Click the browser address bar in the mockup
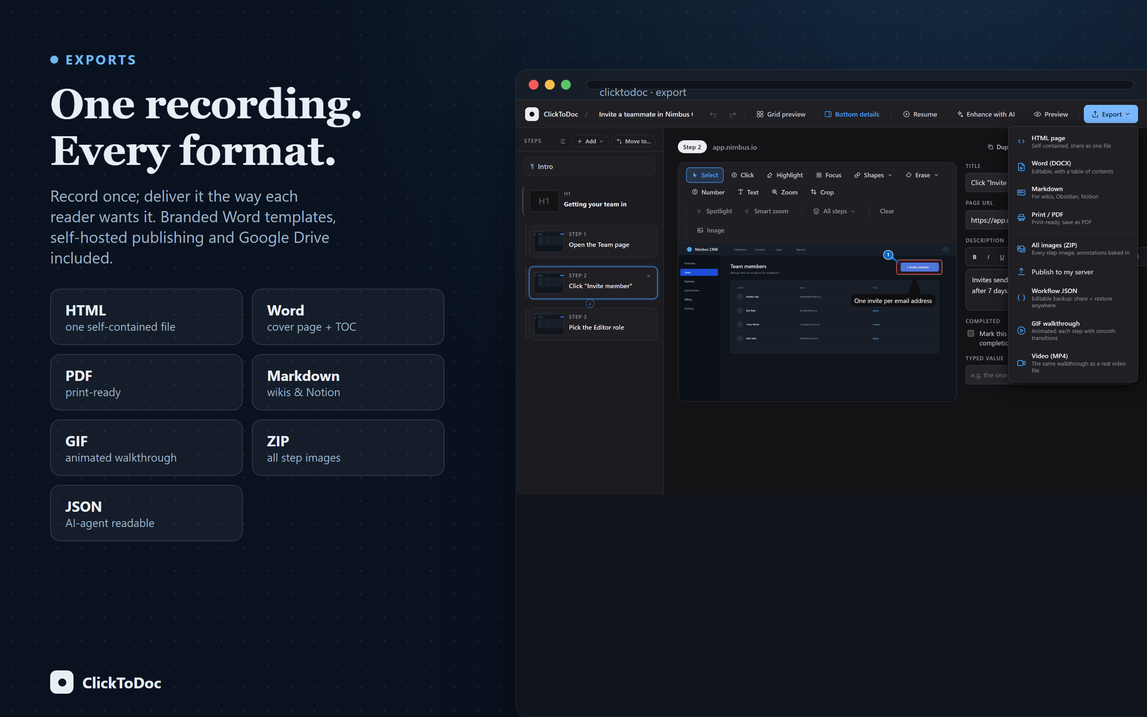 (x=860, y=85)
